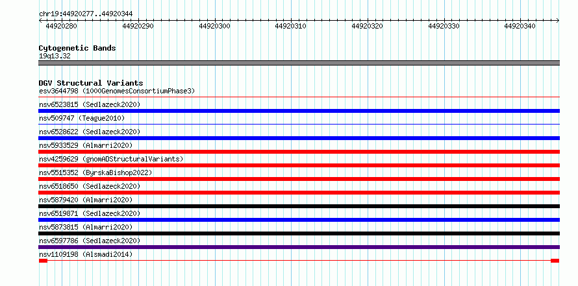Open nsv4259629 (gnomADStructuralVariants) label
Viewport: 578px width, 286px height.
click(111, 159)
